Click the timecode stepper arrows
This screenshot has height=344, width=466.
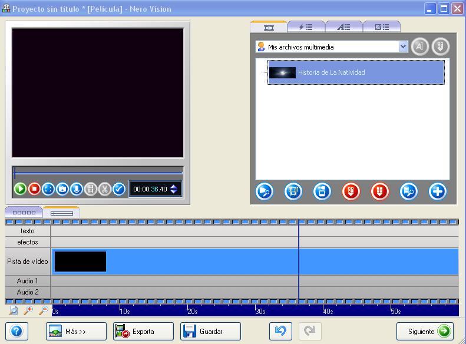click(x=174, y=189)
